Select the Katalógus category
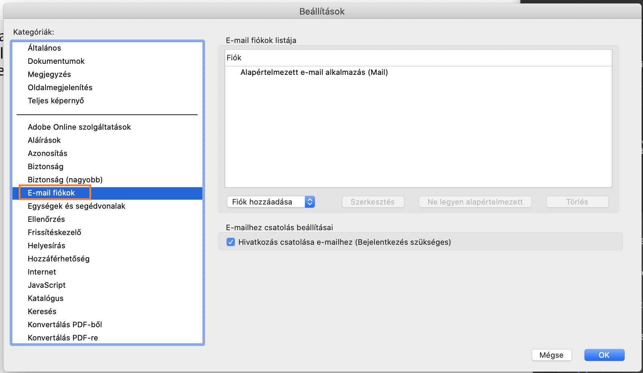The width and height of the screenshot is (643, 373). 107,298
